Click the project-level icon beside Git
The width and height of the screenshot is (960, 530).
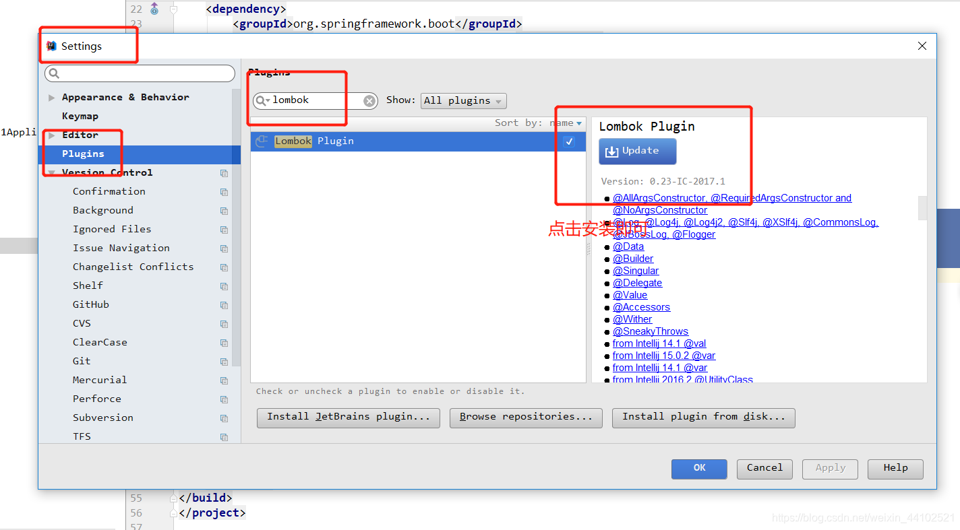224,362
